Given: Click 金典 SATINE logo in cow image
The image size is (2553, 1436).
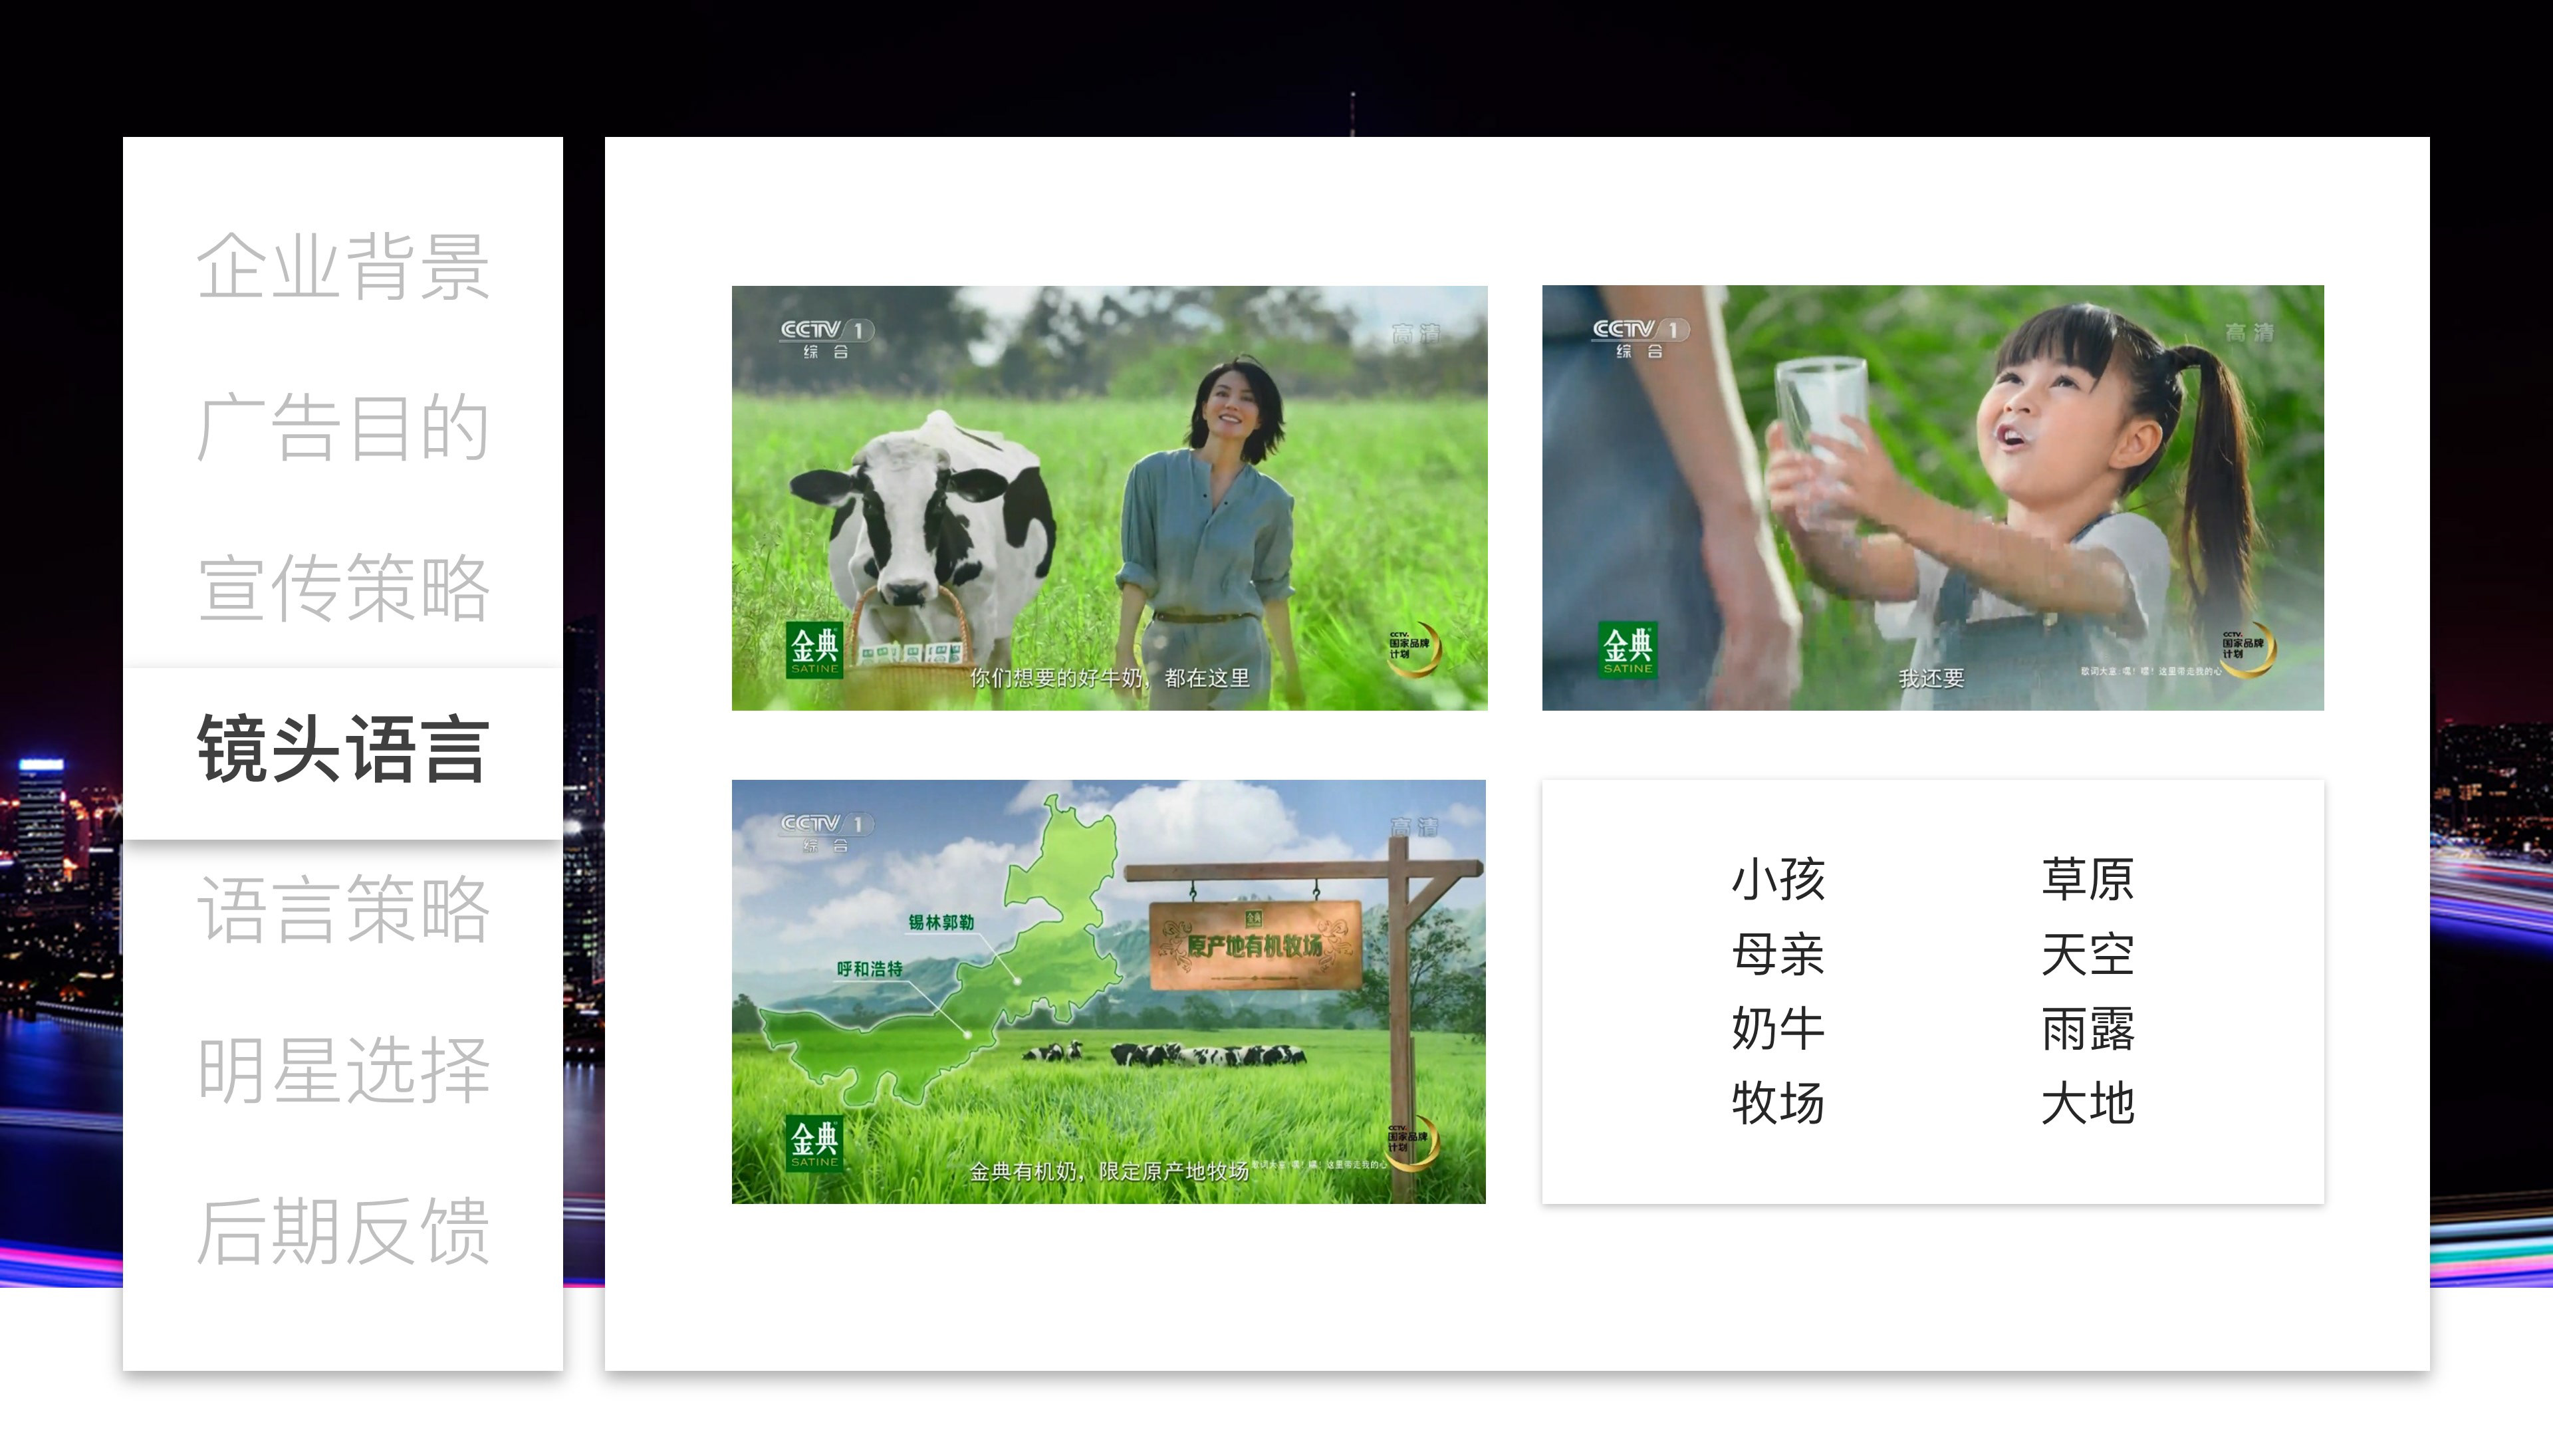Looking at the screenshot, I should tap(814, 650).
